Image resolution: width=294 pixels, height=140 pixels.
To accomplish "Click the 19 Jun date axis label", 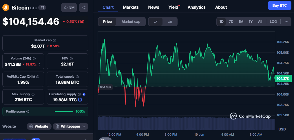I will coord(199,135).
